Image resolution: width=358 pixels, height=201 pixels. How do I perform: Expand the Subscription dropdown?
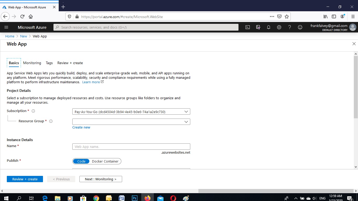tap(131, 112)
